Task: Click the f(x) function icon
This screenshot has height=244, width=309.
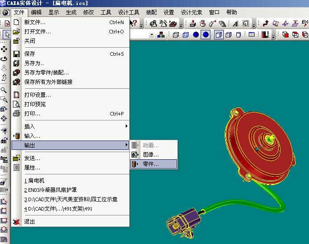Action: coord(305,23)
